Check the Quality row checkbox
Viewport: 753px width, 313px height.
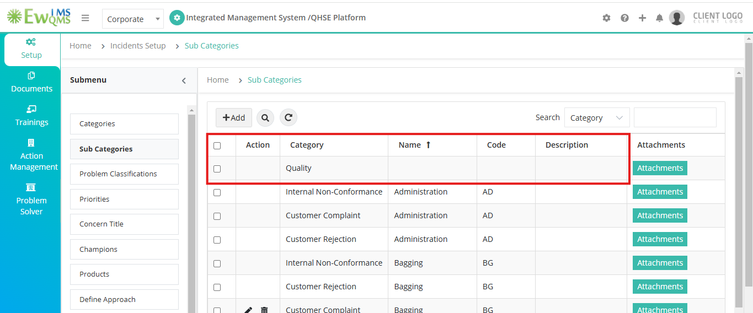point(217,169)
